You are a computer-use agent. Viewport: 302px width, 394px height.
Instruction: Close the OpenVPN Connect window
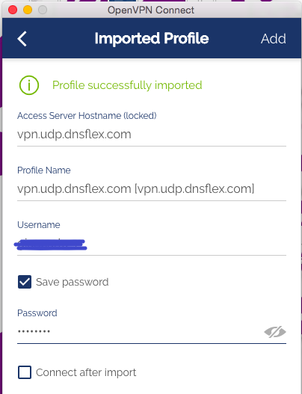coord(13,10)
